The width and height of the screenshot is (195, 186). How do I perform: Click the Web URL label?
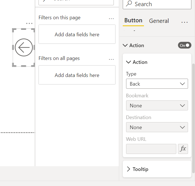click(136, 139)
